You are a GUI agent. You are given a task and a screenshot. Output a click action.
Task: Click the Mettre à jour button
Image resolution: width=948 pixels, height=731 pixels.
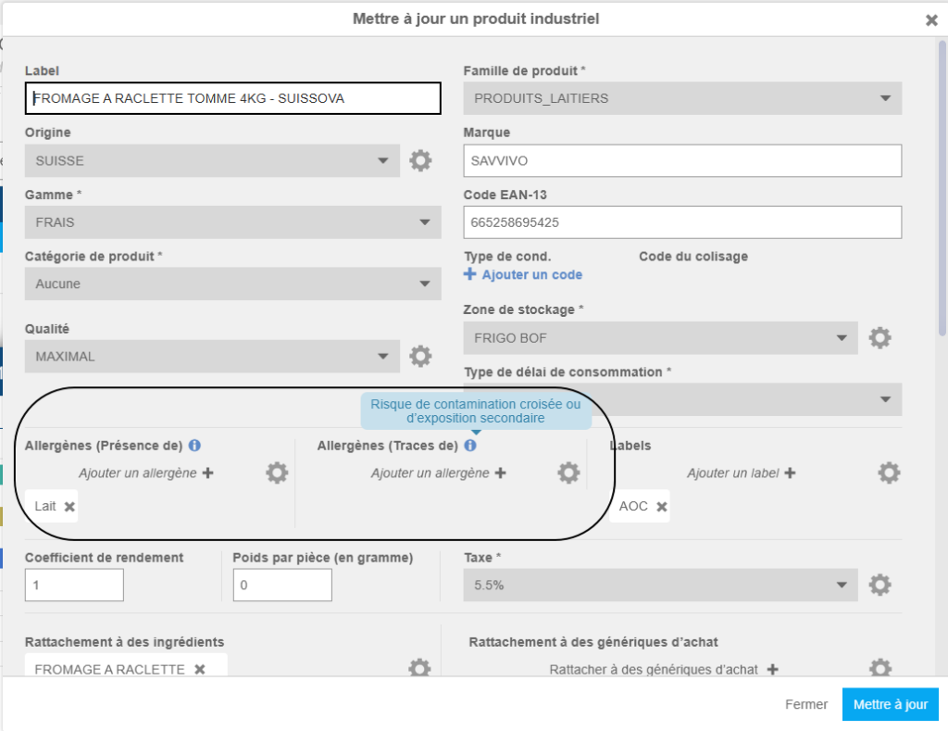pos(890,704)
